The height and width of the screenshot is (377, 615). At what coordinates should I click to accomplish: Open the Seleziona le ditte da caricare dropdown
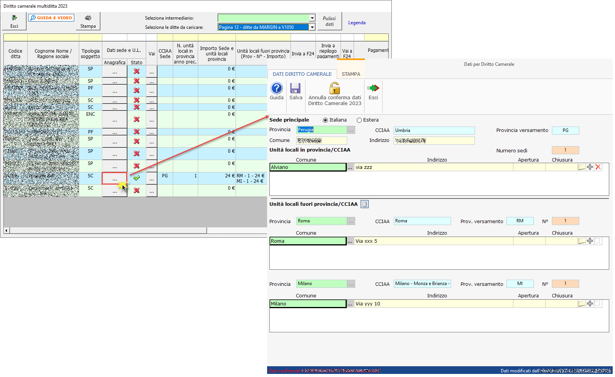point(312,27)
